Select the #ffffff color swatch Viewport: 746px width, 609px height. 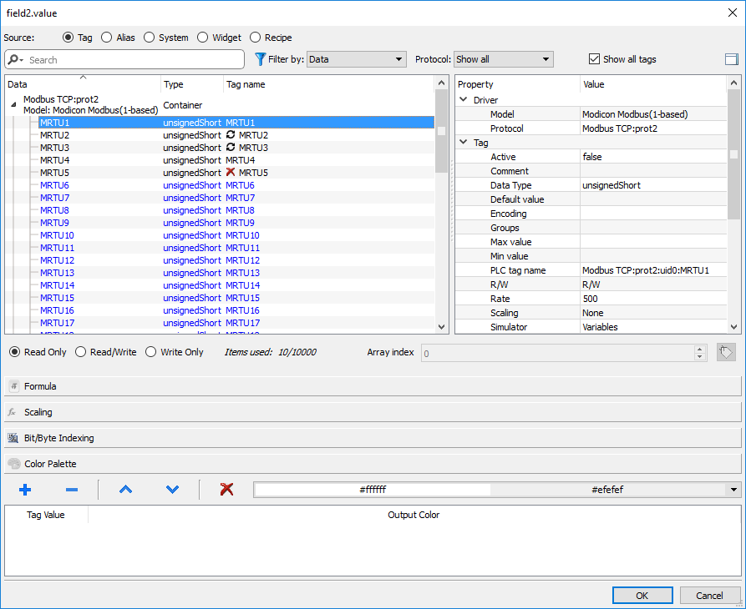pyautogui.click(x=373, y=490)
